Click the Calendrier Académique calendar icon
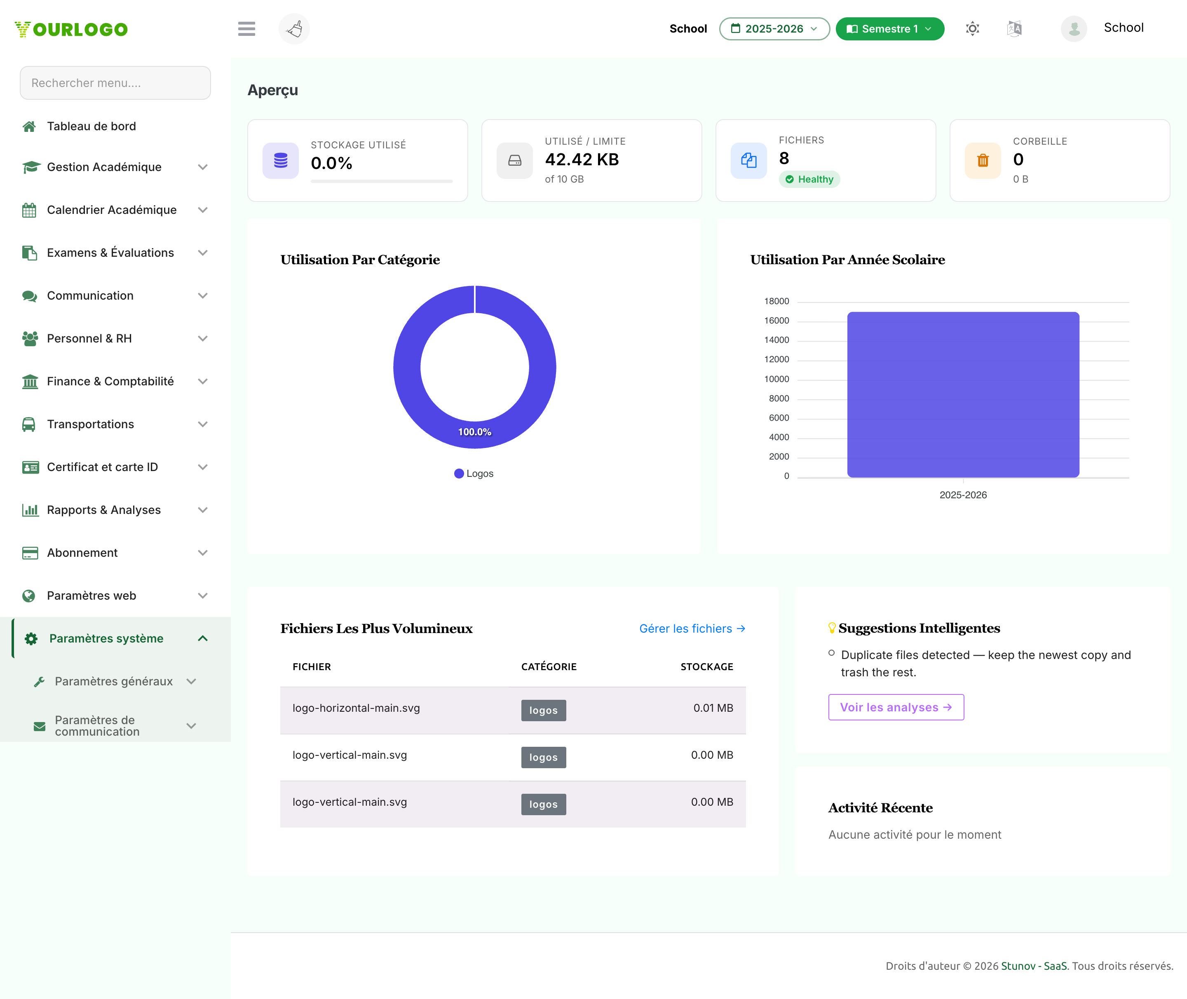Viewport: 1187px width, 999px height. [x=29, y=210]
